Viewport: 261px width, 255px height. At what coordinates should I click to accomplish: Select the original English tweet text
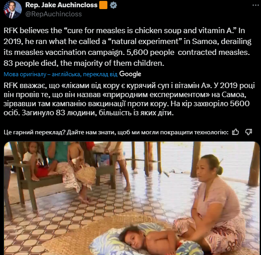(x=127, y=47)
